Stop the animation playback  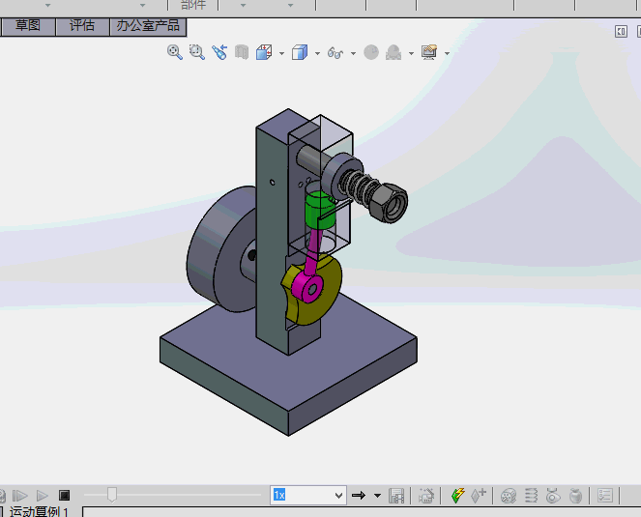pyautogui.click(x=64, y=496)
